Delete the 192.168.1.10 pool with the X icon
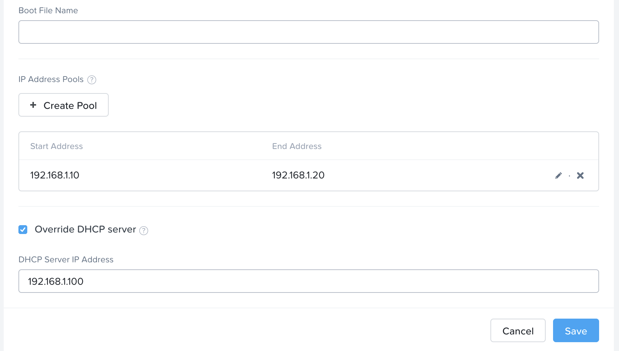The image size is (619, 351). [x=580, y=175]
